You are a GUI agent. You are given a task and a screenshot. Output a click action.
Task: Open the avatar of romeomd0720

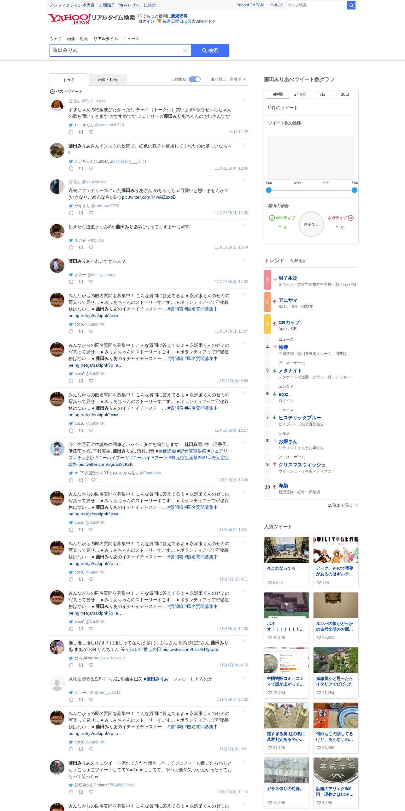57,106
